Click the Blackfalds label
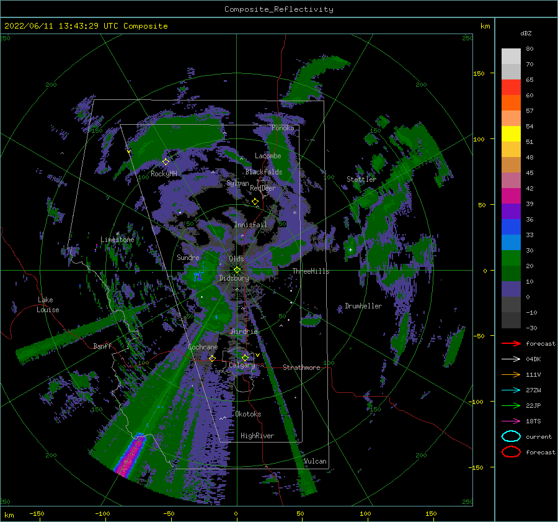Screen dimensions: 558x522 [263, 172]
